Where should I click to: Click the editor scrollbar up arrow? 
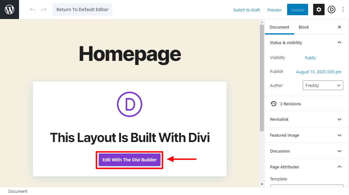click(x=262, y=22)
